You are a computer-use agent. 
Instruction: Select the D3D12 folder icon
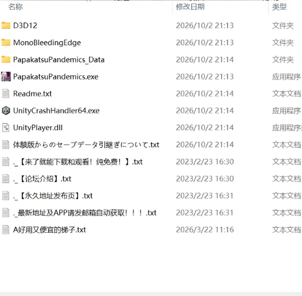[x=6, y=25]
